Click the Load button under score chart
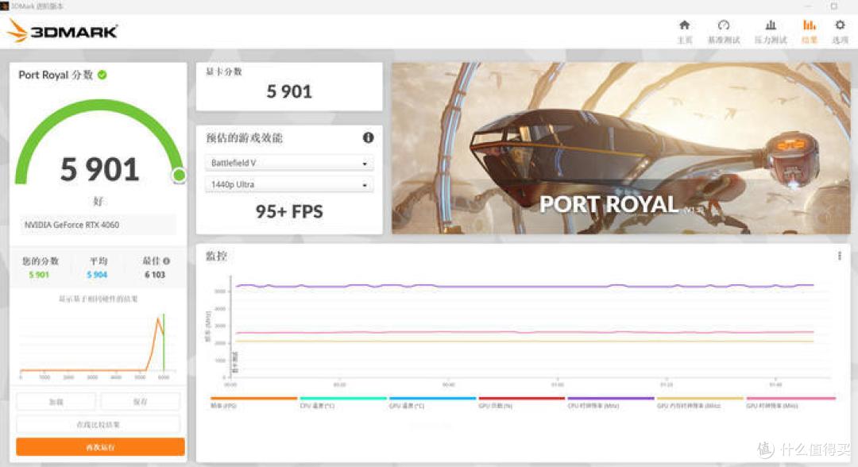 [56, 401]
